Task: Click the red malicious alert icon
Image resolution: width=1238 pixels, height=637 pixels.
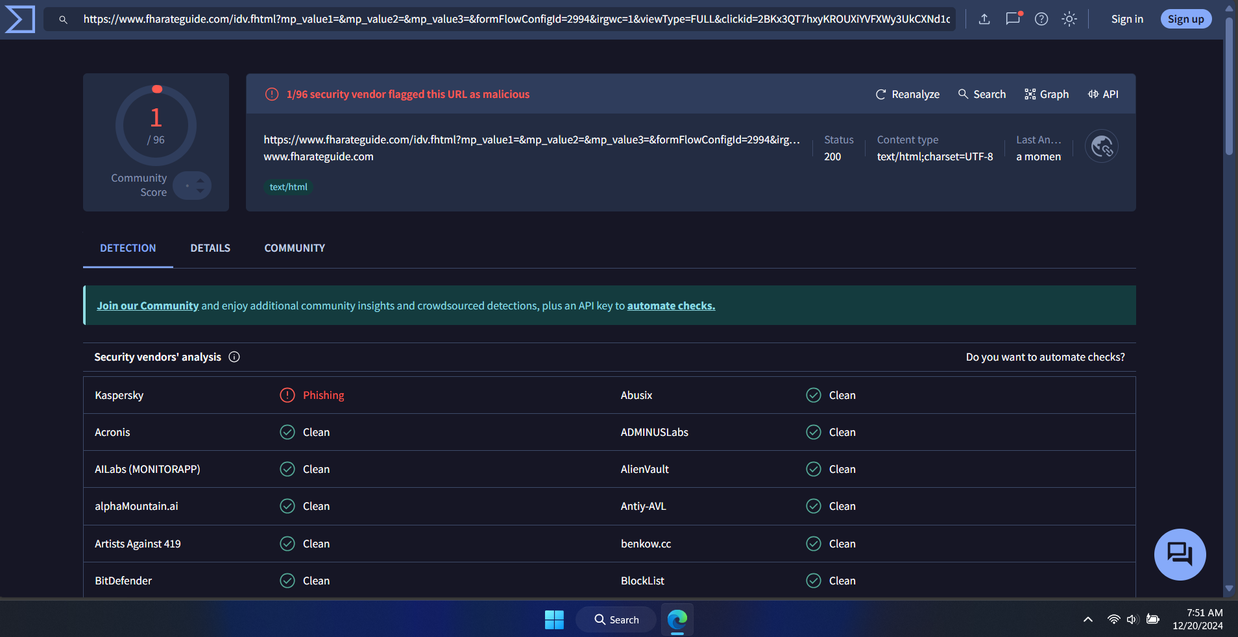Action: tap(272, 94)
